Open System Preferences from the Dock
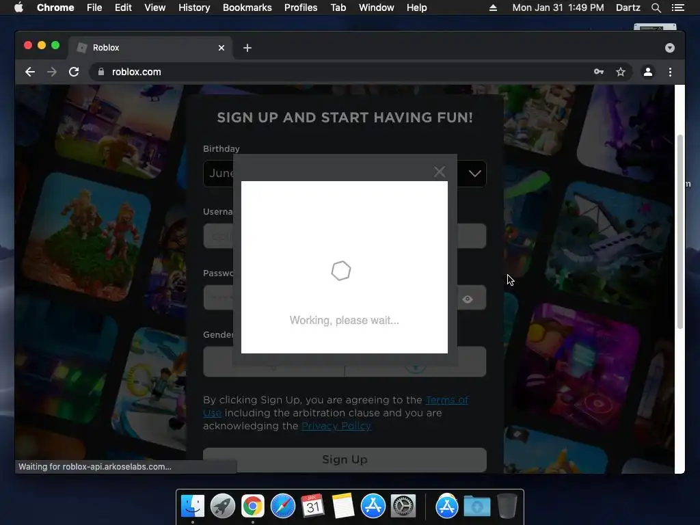700x525 pixels. click(x=403, y=506)
